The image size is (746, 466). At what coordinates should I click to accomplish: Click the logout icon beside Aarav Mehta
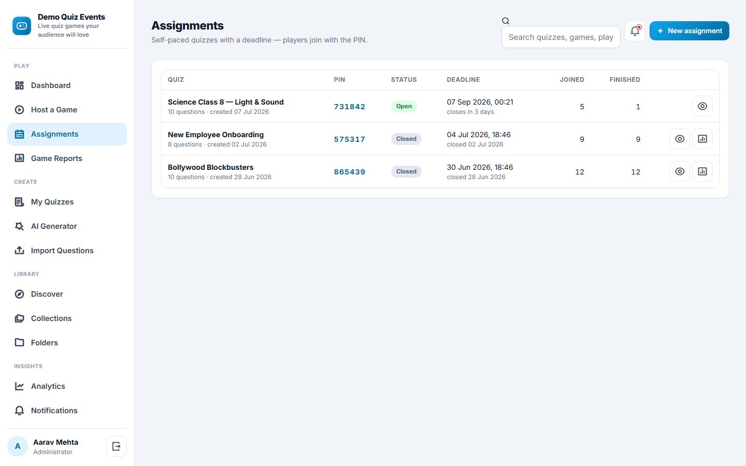(x=117, y=446)
